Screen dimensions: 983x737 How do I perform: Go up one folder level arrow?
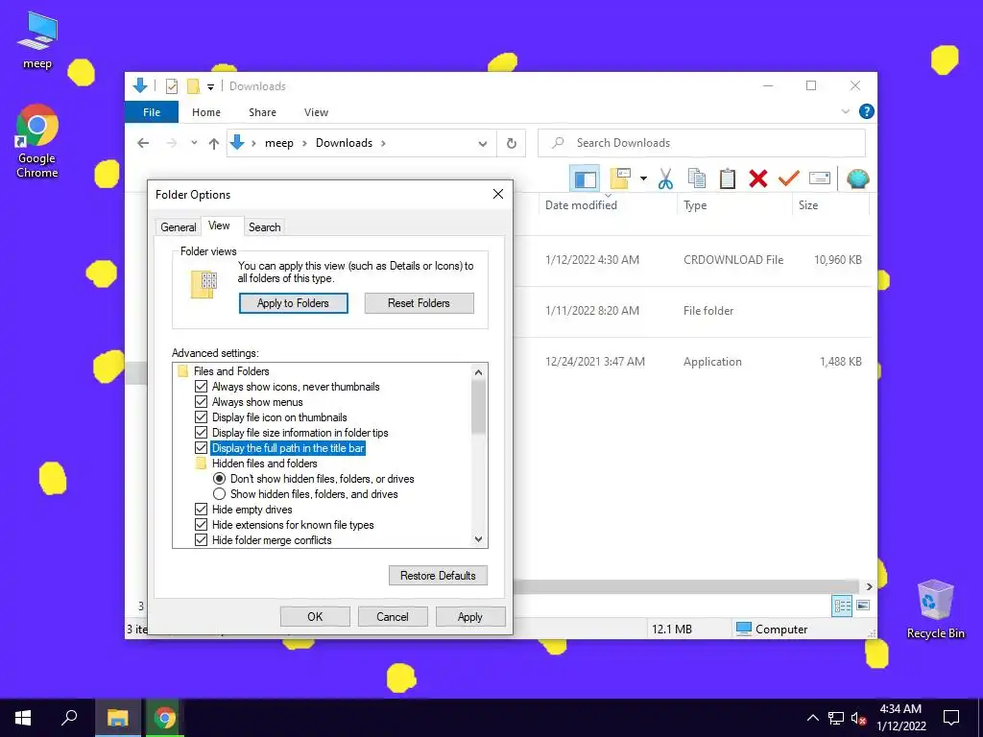point(214,144)
